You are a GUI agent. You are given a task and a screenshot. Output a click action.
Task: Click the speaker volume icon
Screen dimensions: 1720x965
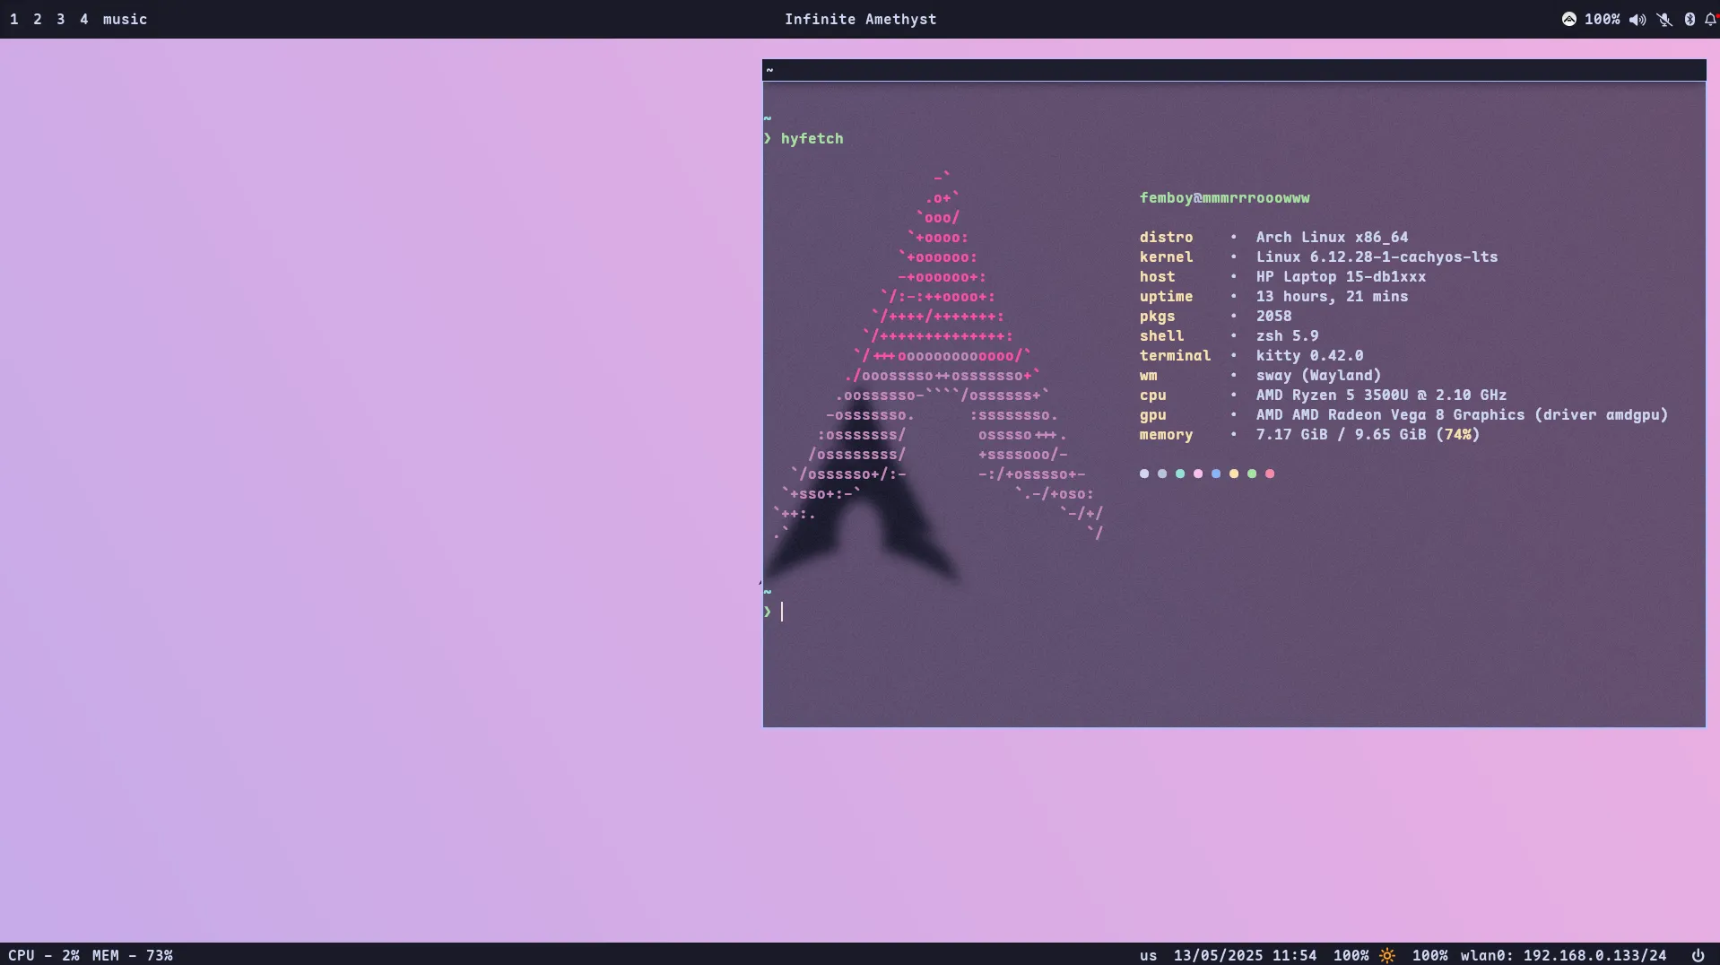tap(1637, 19)
